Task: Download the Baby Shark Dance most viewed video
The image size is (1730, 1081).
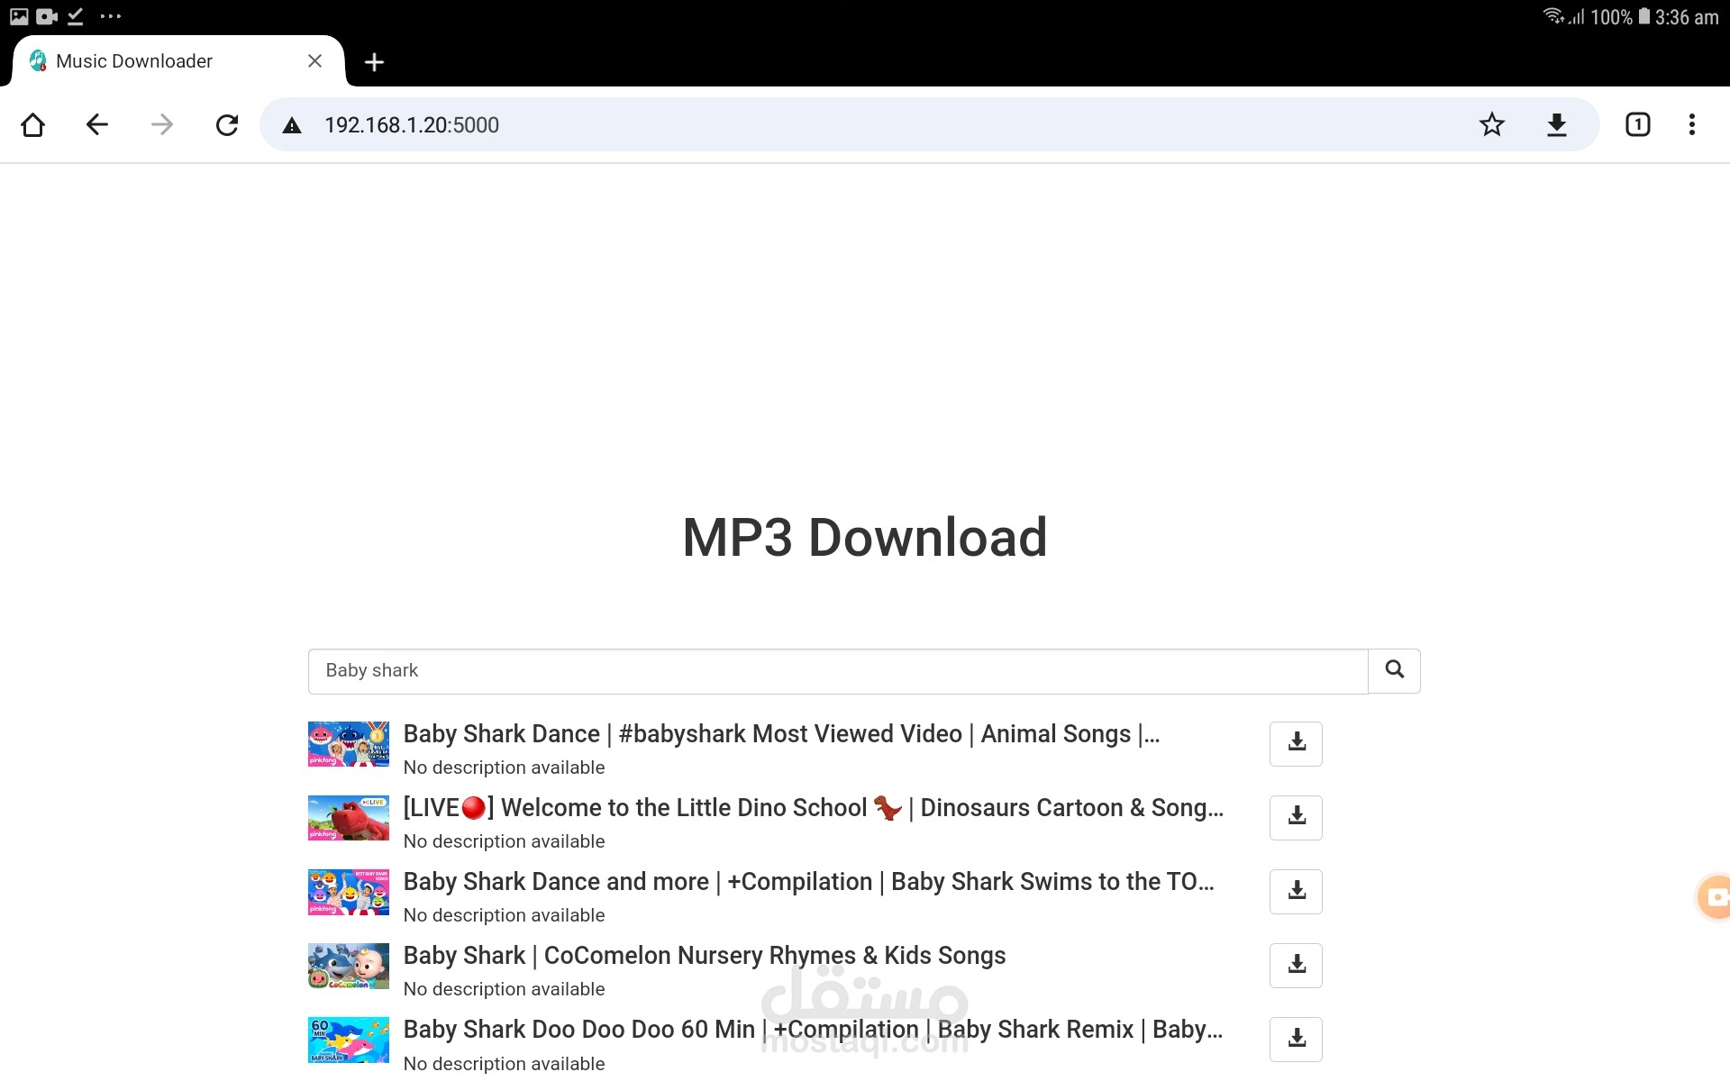Action: click(x=1296, y=743)
